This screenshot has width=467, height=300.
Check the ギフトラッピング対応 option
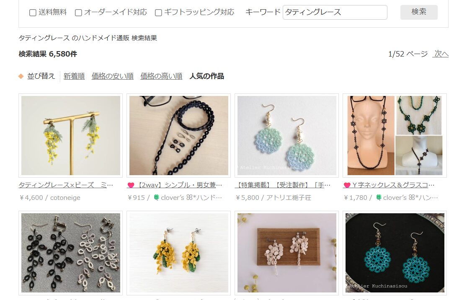(x=158, y=13)
